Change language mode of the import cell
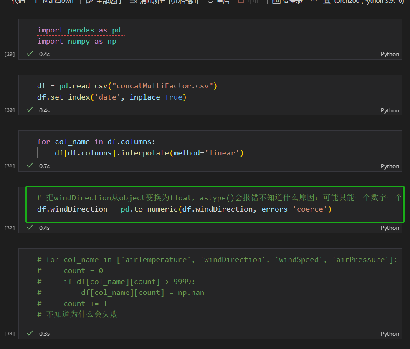Screen dimensions: 410x349 pos(390,54)
